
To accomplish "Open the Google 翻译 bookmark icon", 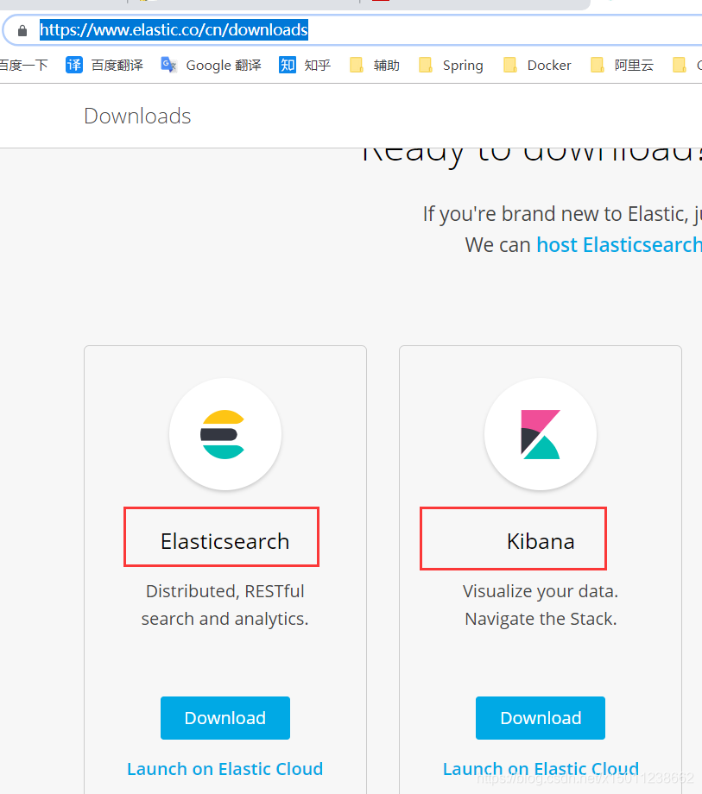I will pos(168,65).
